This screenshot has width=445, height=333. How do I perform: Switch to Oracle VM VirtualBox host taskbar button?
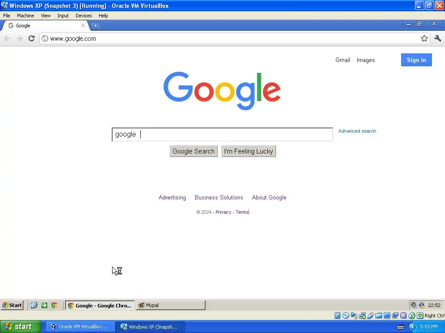(x=80, y=327)
